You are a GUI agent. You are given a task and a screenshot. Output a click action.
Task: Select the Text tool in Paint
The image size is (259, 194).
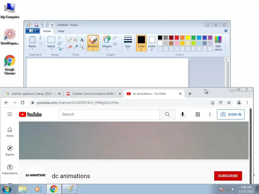(x=82, y=40)
